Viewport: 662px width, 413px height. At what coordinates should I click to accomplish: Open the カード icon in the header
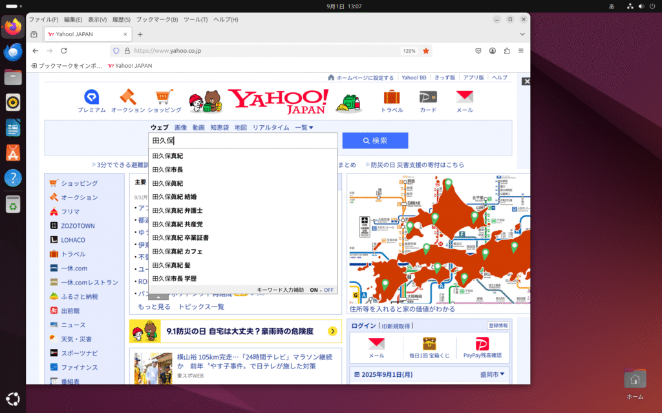tap(428, 97)
